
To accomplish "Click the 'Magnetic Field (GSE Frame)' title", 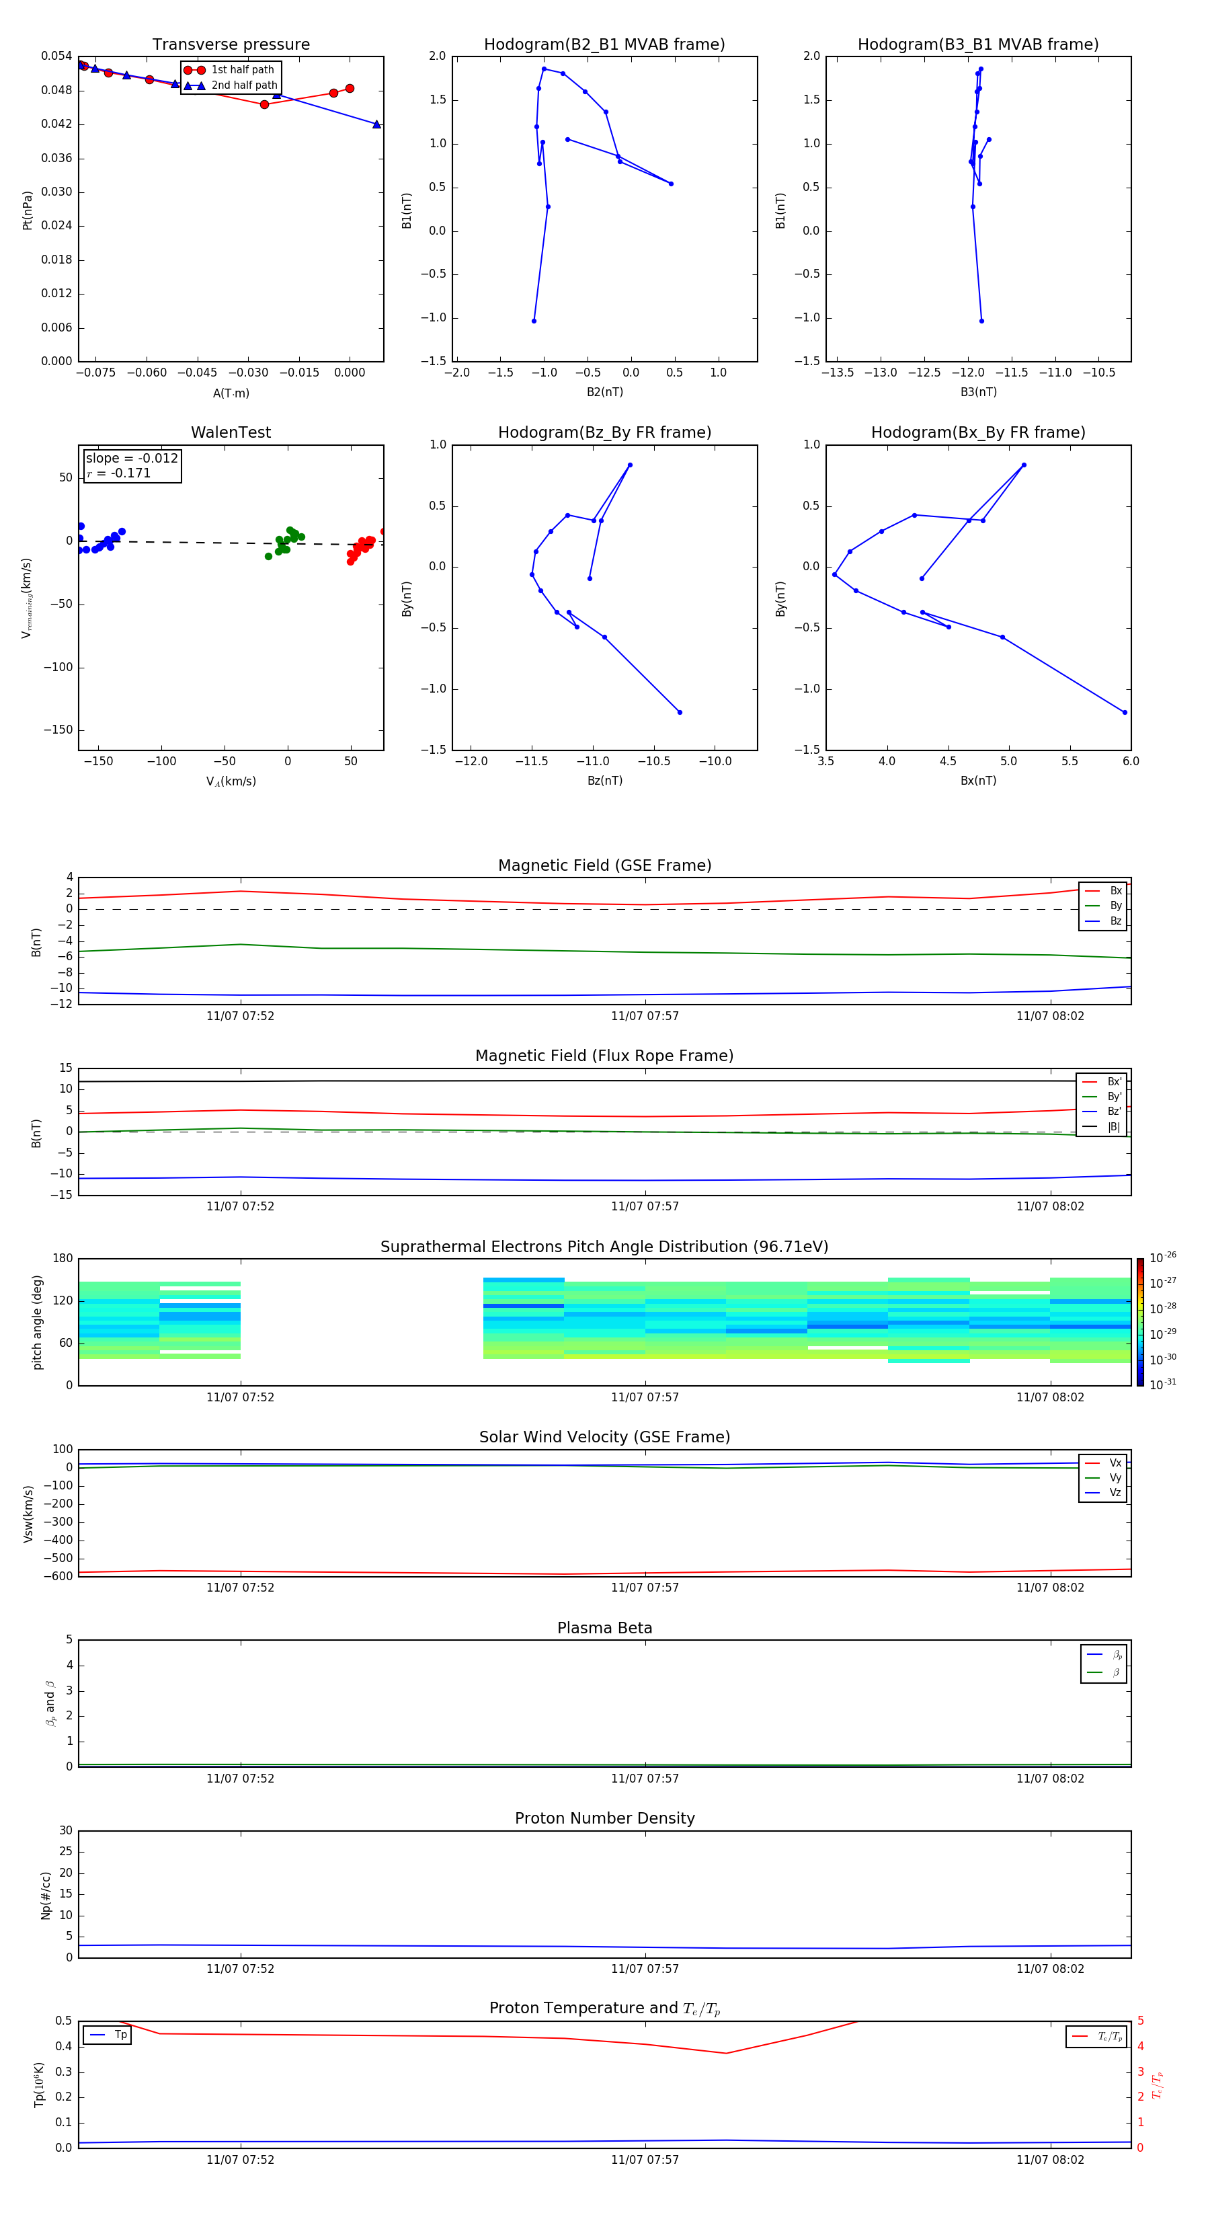I will coord(604,865).
